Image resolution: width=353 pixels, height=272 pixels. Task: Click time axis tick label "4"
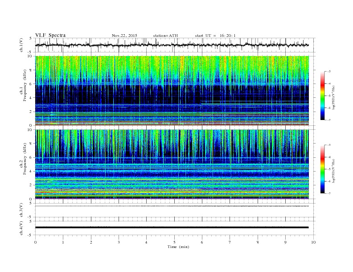pos(146,242)
